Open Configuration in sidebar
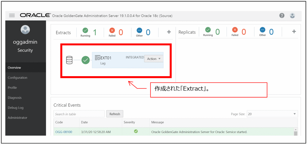The height and width of the screenshot is (145, 307). [x=26, y=77]
